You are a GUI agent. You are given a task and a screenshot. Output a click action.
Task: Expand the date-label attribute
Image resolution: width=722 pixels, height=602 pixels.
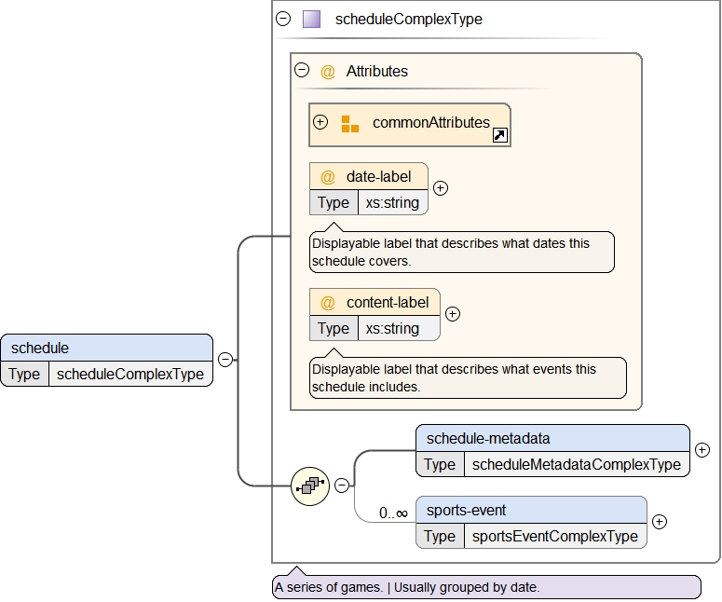[x=441, y=187]
